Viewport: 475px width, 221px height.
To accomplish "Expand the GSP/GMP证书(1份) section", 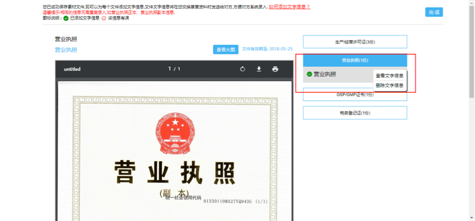I will pos(355,95).
